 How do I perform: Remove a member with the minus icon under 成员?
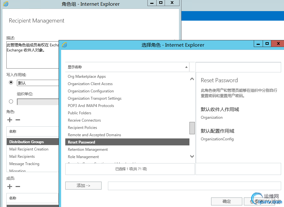[x=18, y=186]
